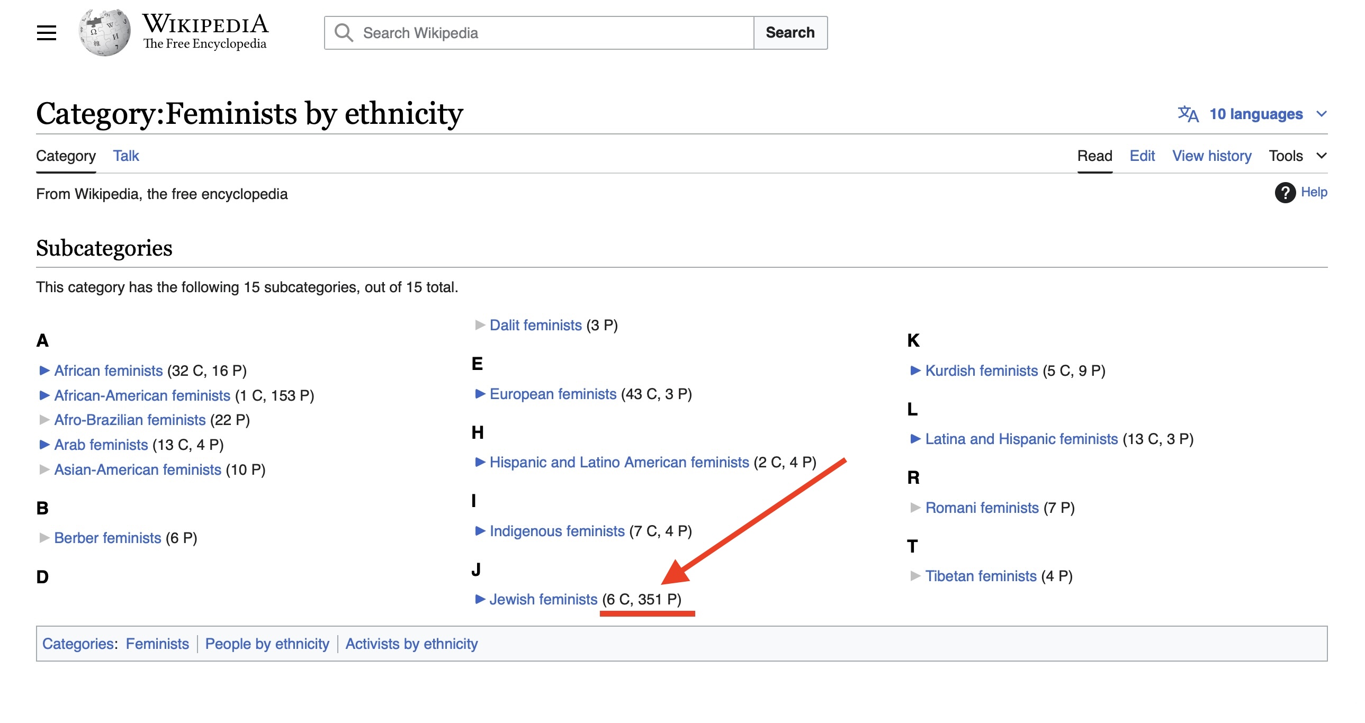Switch to the Talk tab
Screen dimensions: 1365x723
pyautogui.click(x=125, y=156)
